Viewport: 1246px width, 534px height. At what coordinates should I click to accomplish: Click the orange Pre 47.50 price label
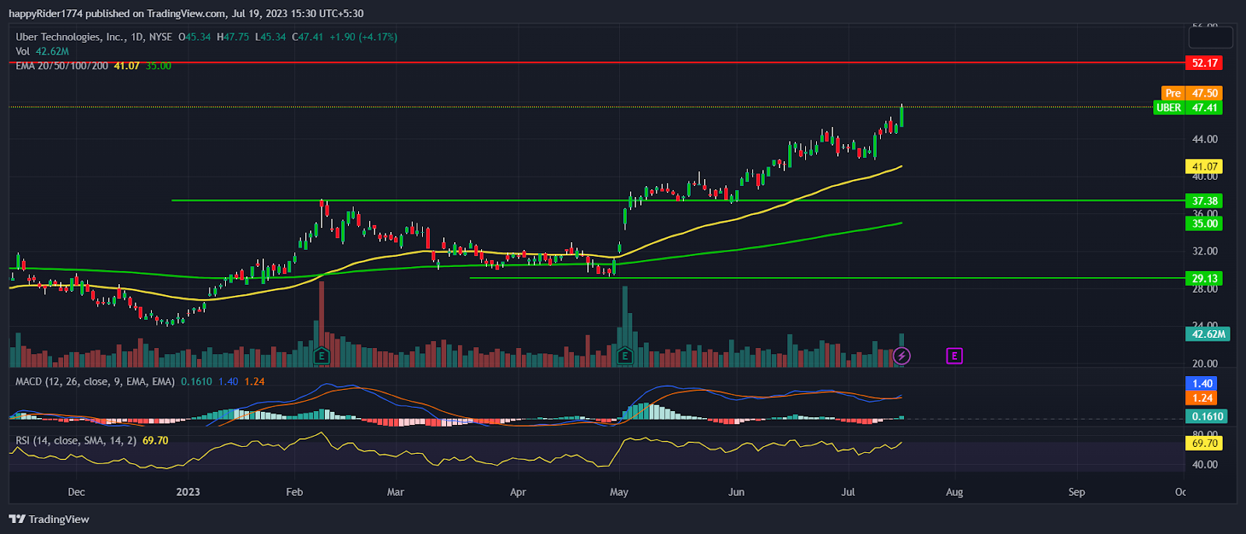click(x=1191, y=93)
